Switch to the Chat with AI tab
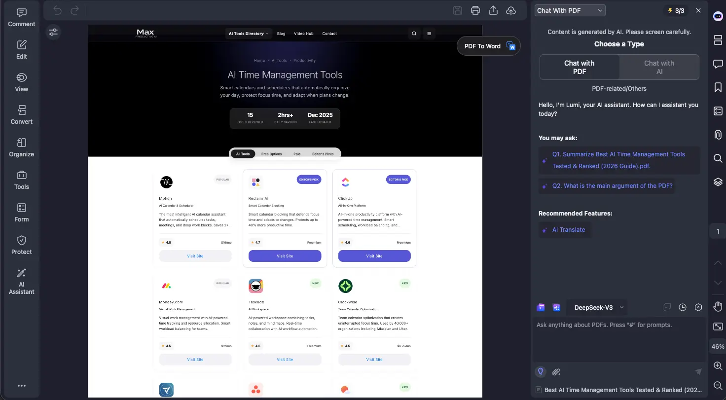The height and width of the screenshot is (400, 726). click(x=659, y=67)
